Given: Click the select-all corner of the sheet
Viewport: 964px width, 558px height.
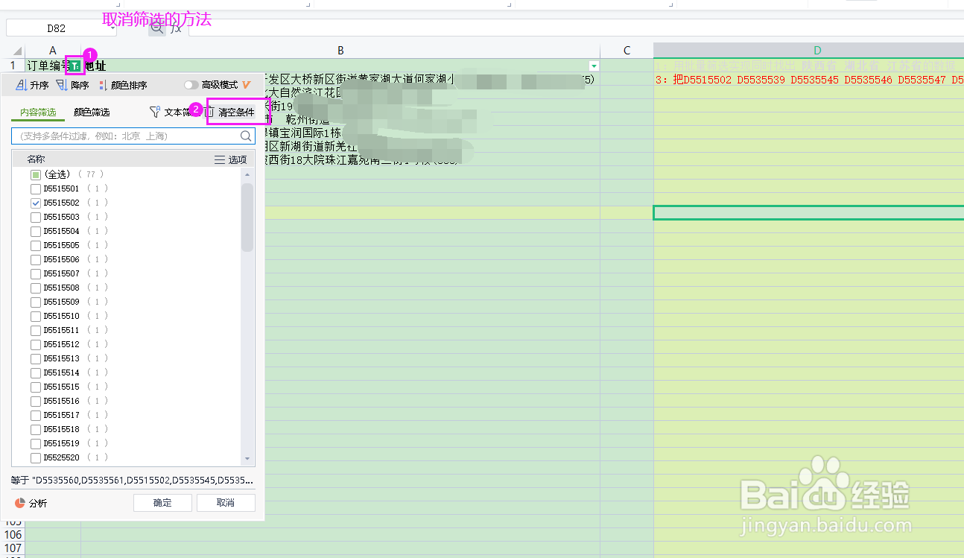Looking at the screenshot, I should (x=13, y=51).
